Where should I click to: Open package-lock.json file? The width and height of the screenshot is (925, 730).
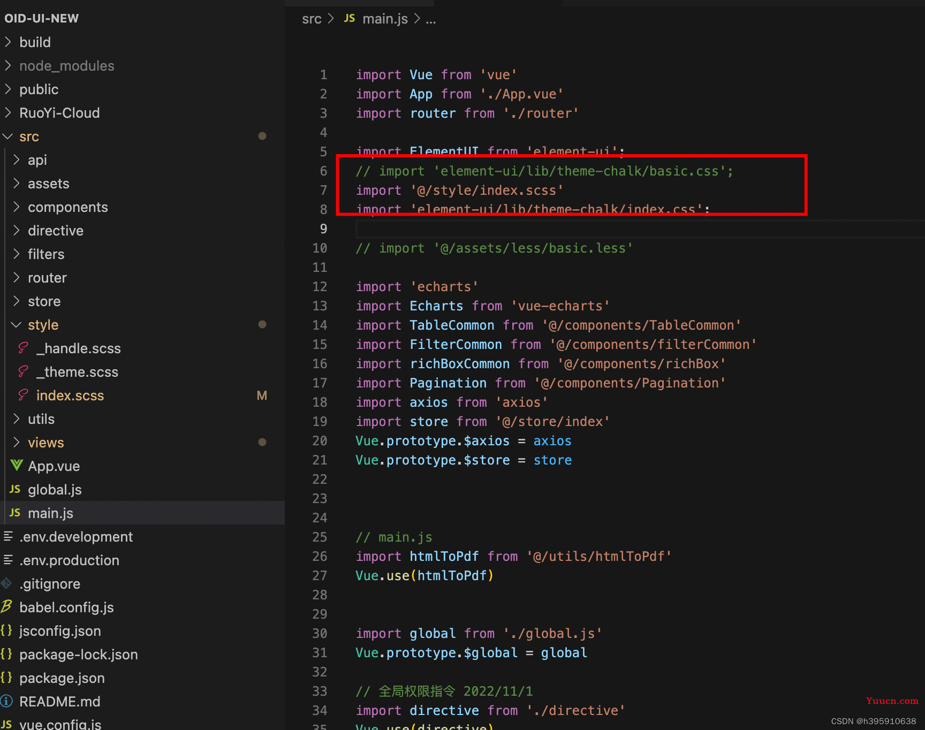pos(79,655)
